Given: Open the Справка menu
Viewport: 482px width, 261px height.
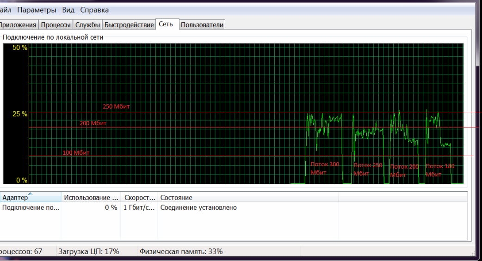Looking at the screenshot, I should 94,10.
